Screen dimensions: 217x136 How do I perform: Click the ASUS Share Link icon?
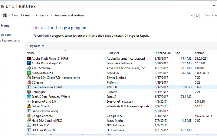click(x=29, y=73)
